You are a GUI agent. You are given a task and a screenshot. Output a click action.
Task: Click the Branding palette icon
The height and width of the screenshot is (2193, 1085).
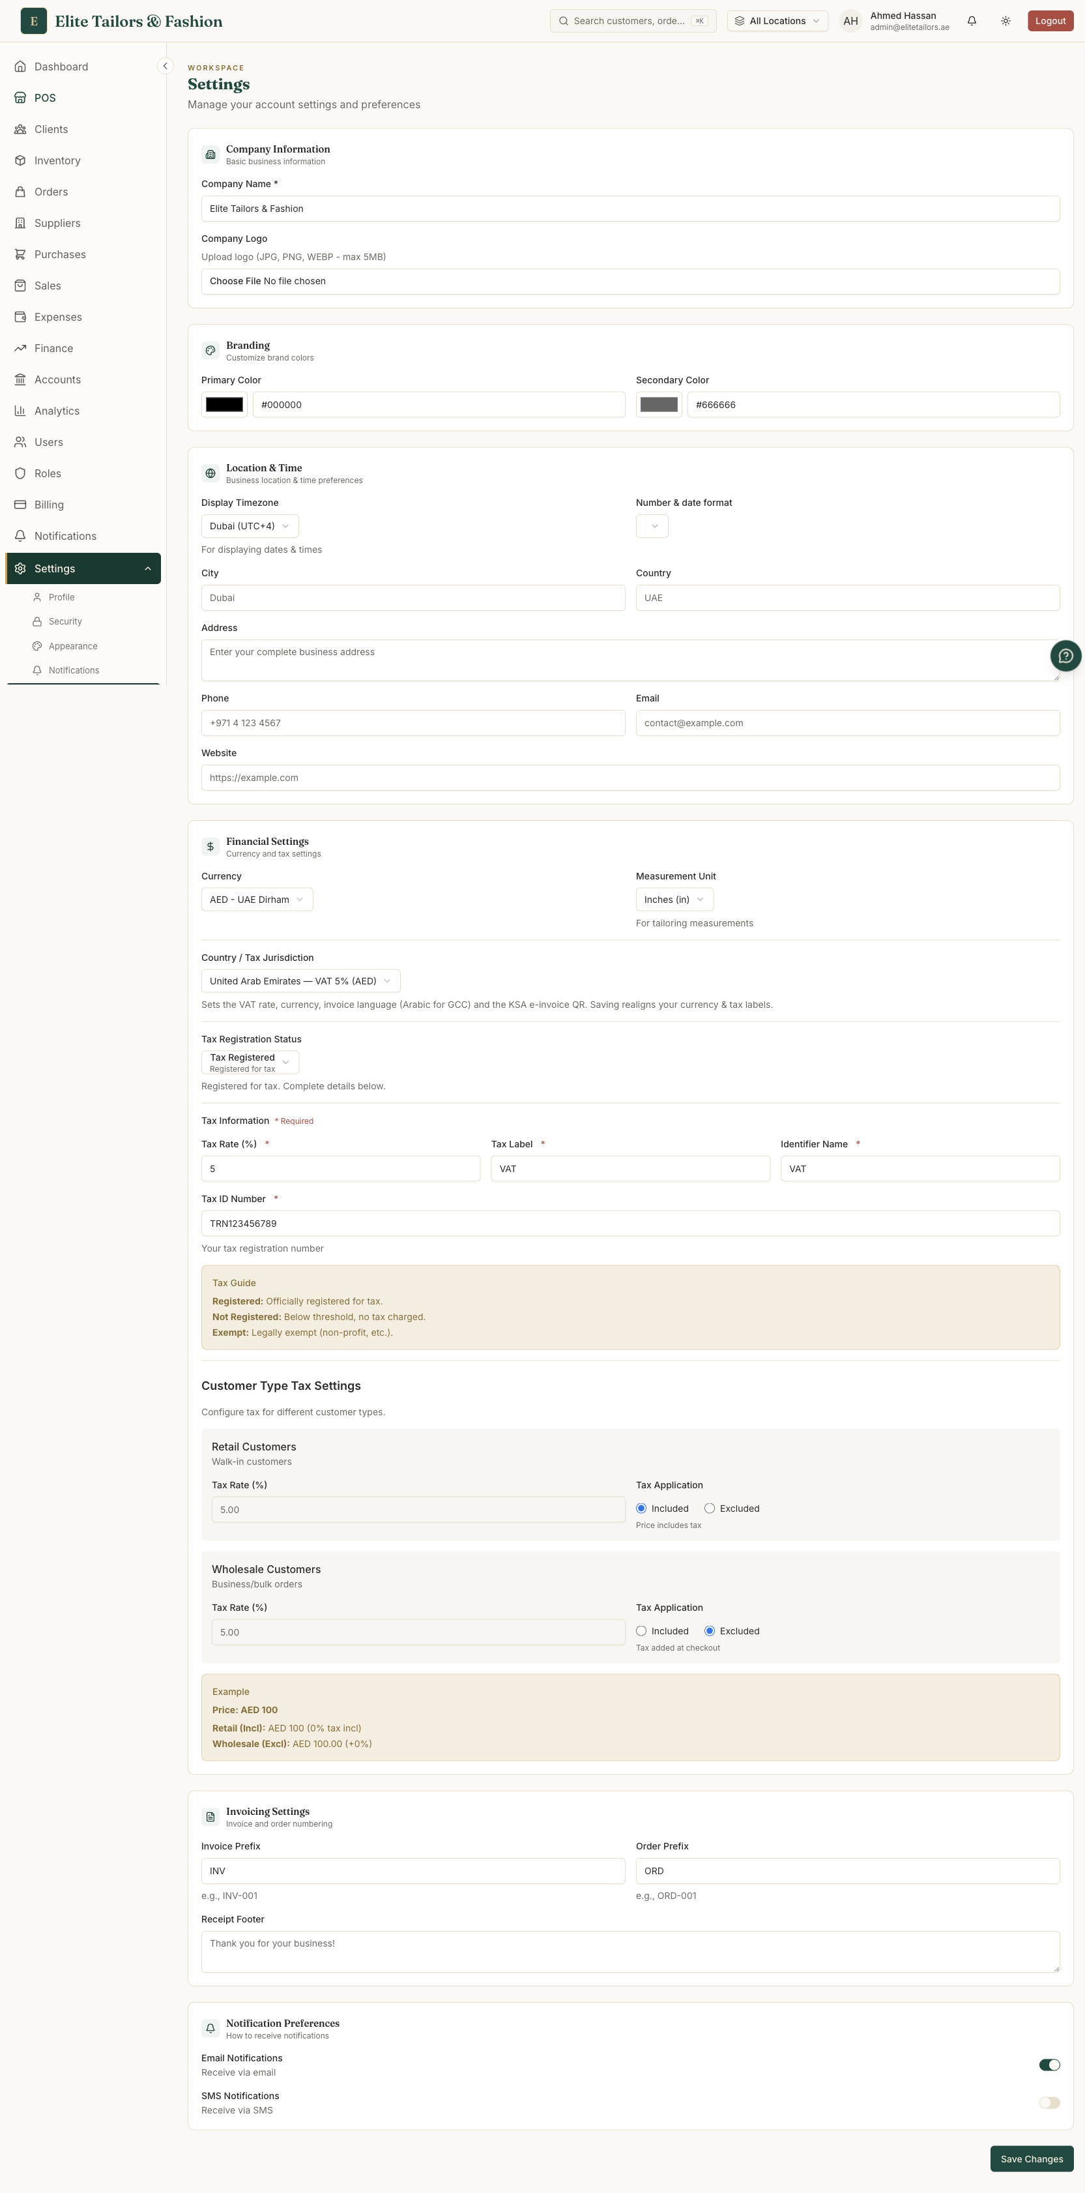point(210,351)
